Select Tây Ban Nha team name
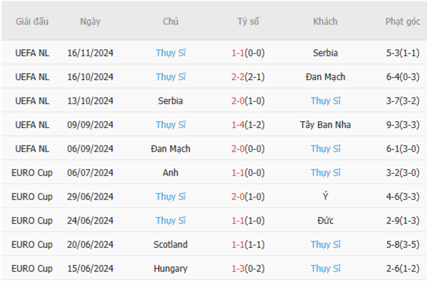Image resolution: width=427 pixels, height=286 pixels. 325,125
